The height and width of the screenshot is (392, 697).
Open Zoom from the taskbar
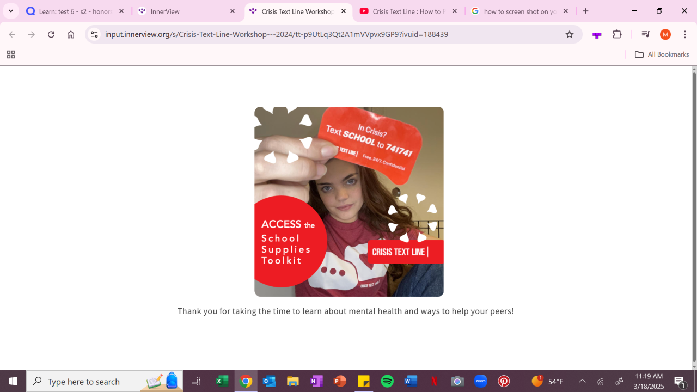click(x=481, y=381)
